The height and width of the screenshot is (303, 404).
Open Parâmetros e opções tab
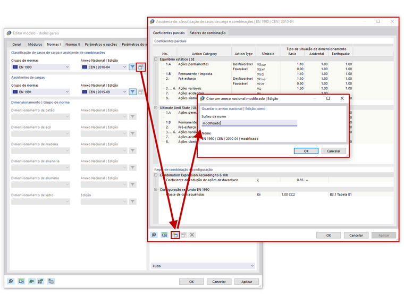pos(101,44)
